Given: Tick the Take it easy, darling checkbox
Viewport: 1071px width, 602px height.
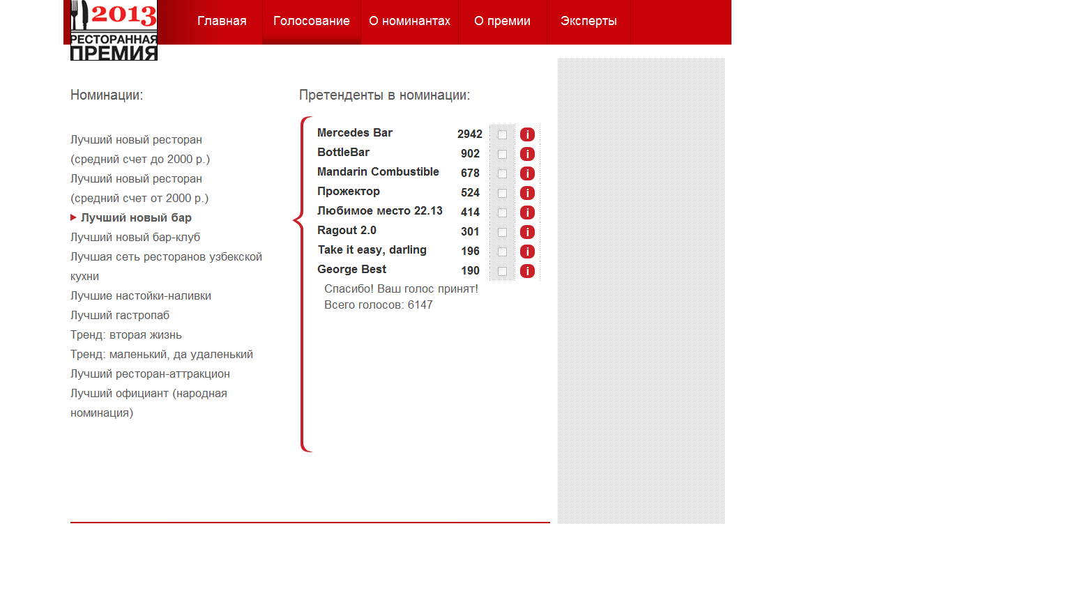Looking at the screenshot, I should point(502,252).
